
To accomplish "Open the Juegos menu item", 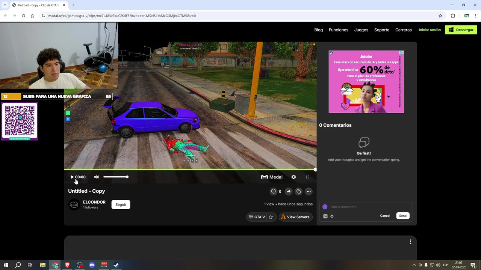I will [361, 30].
